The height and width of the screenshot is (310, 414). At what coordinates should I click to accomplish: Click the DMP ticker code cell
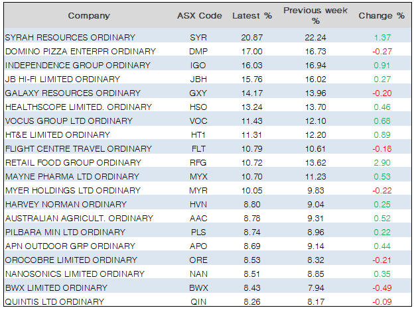pyautogui.click(x=194, y=51)
